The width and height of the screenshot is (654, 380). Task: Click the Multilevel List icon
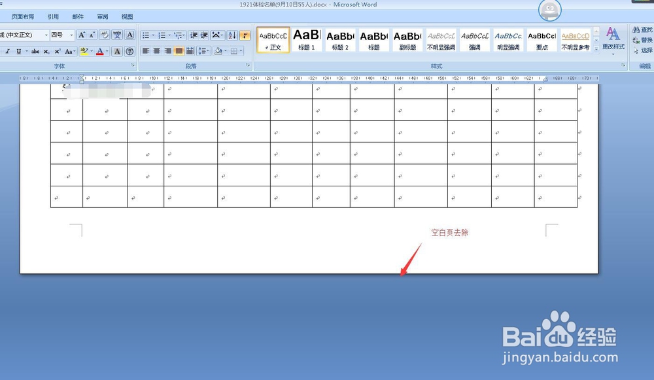179,35
